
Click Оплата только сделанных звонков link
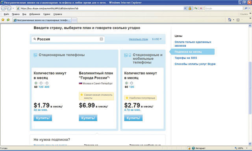point(193,44)
